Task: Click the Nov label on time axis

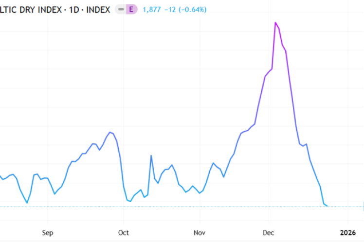Action: [200, 232]
